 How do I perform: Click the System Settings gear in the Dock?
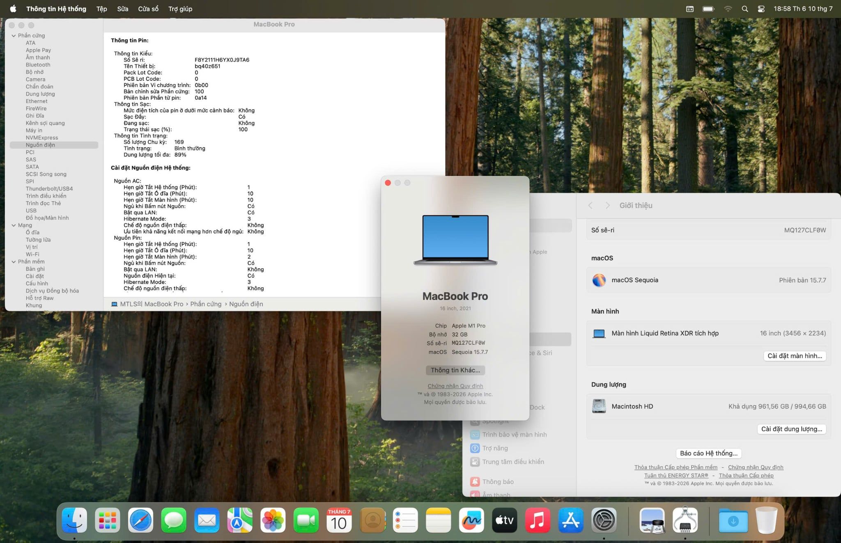[x=604, y=520]
